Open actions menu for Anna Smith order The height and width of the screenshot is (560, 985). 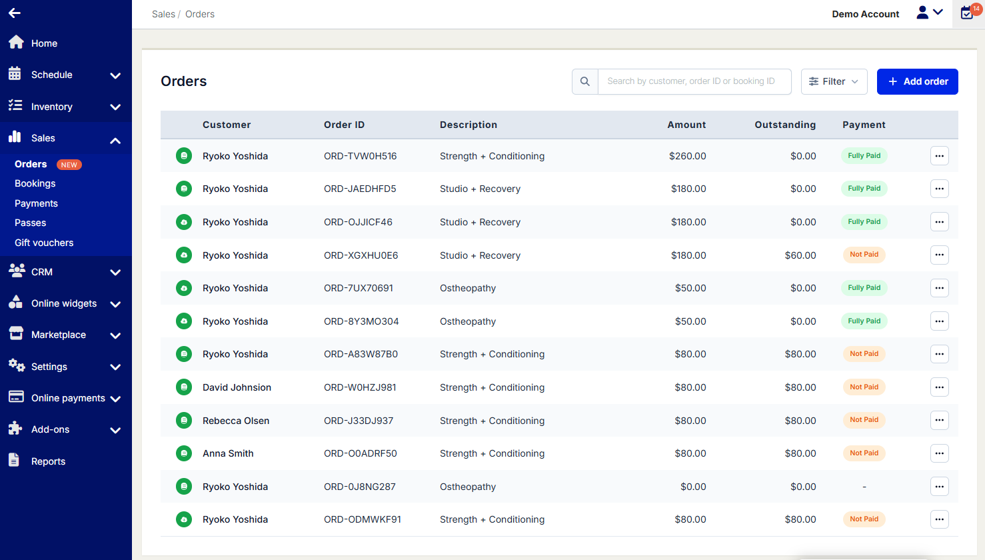[940, 453]
